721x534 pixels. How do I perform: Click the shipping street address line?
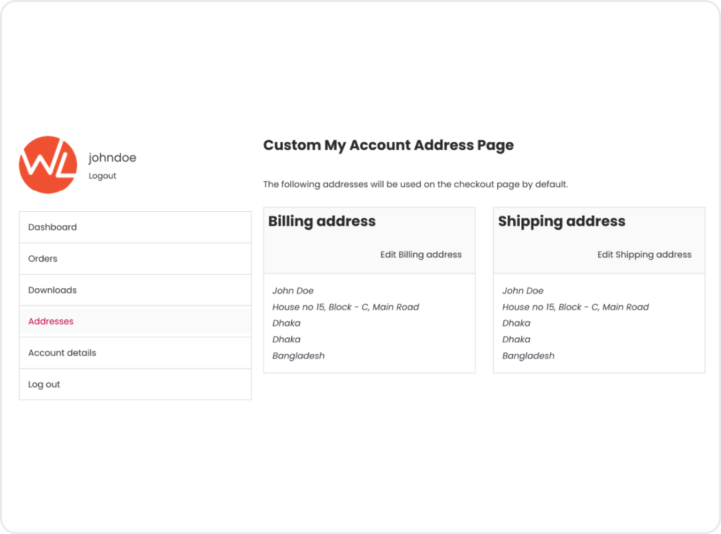575,307
